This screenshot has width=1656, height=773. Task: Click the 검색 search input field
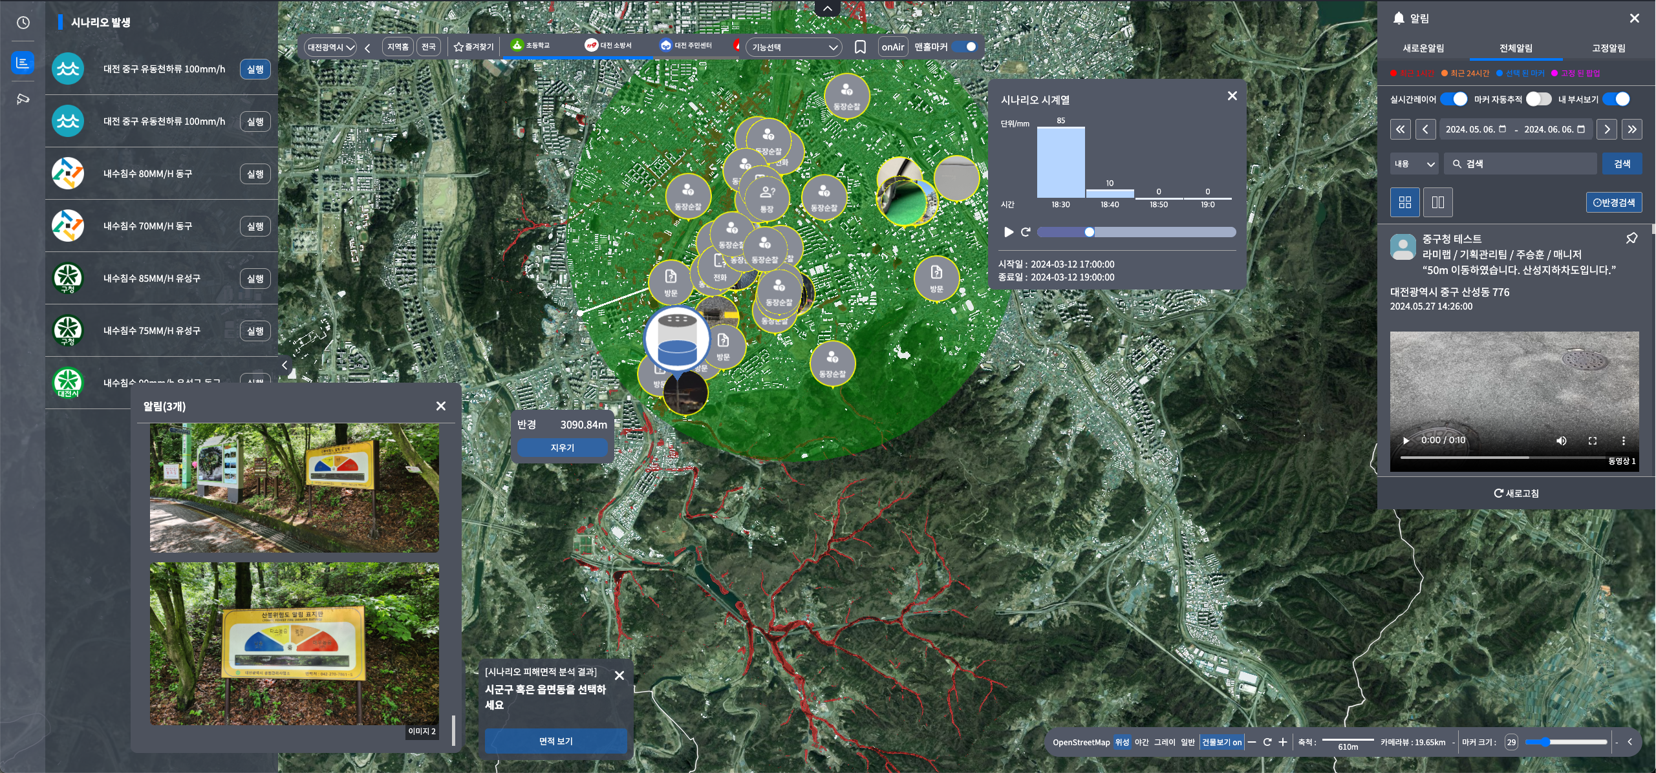(x=1520, y=164)
